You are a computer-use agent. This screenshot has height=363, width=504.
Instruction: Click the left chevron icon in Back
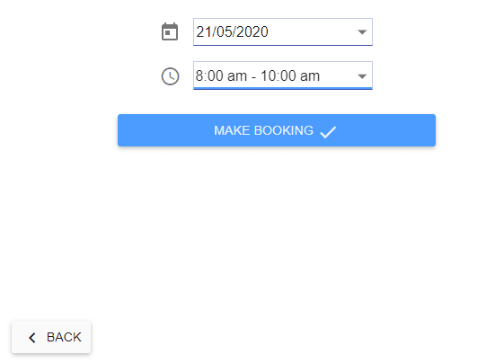32,338
